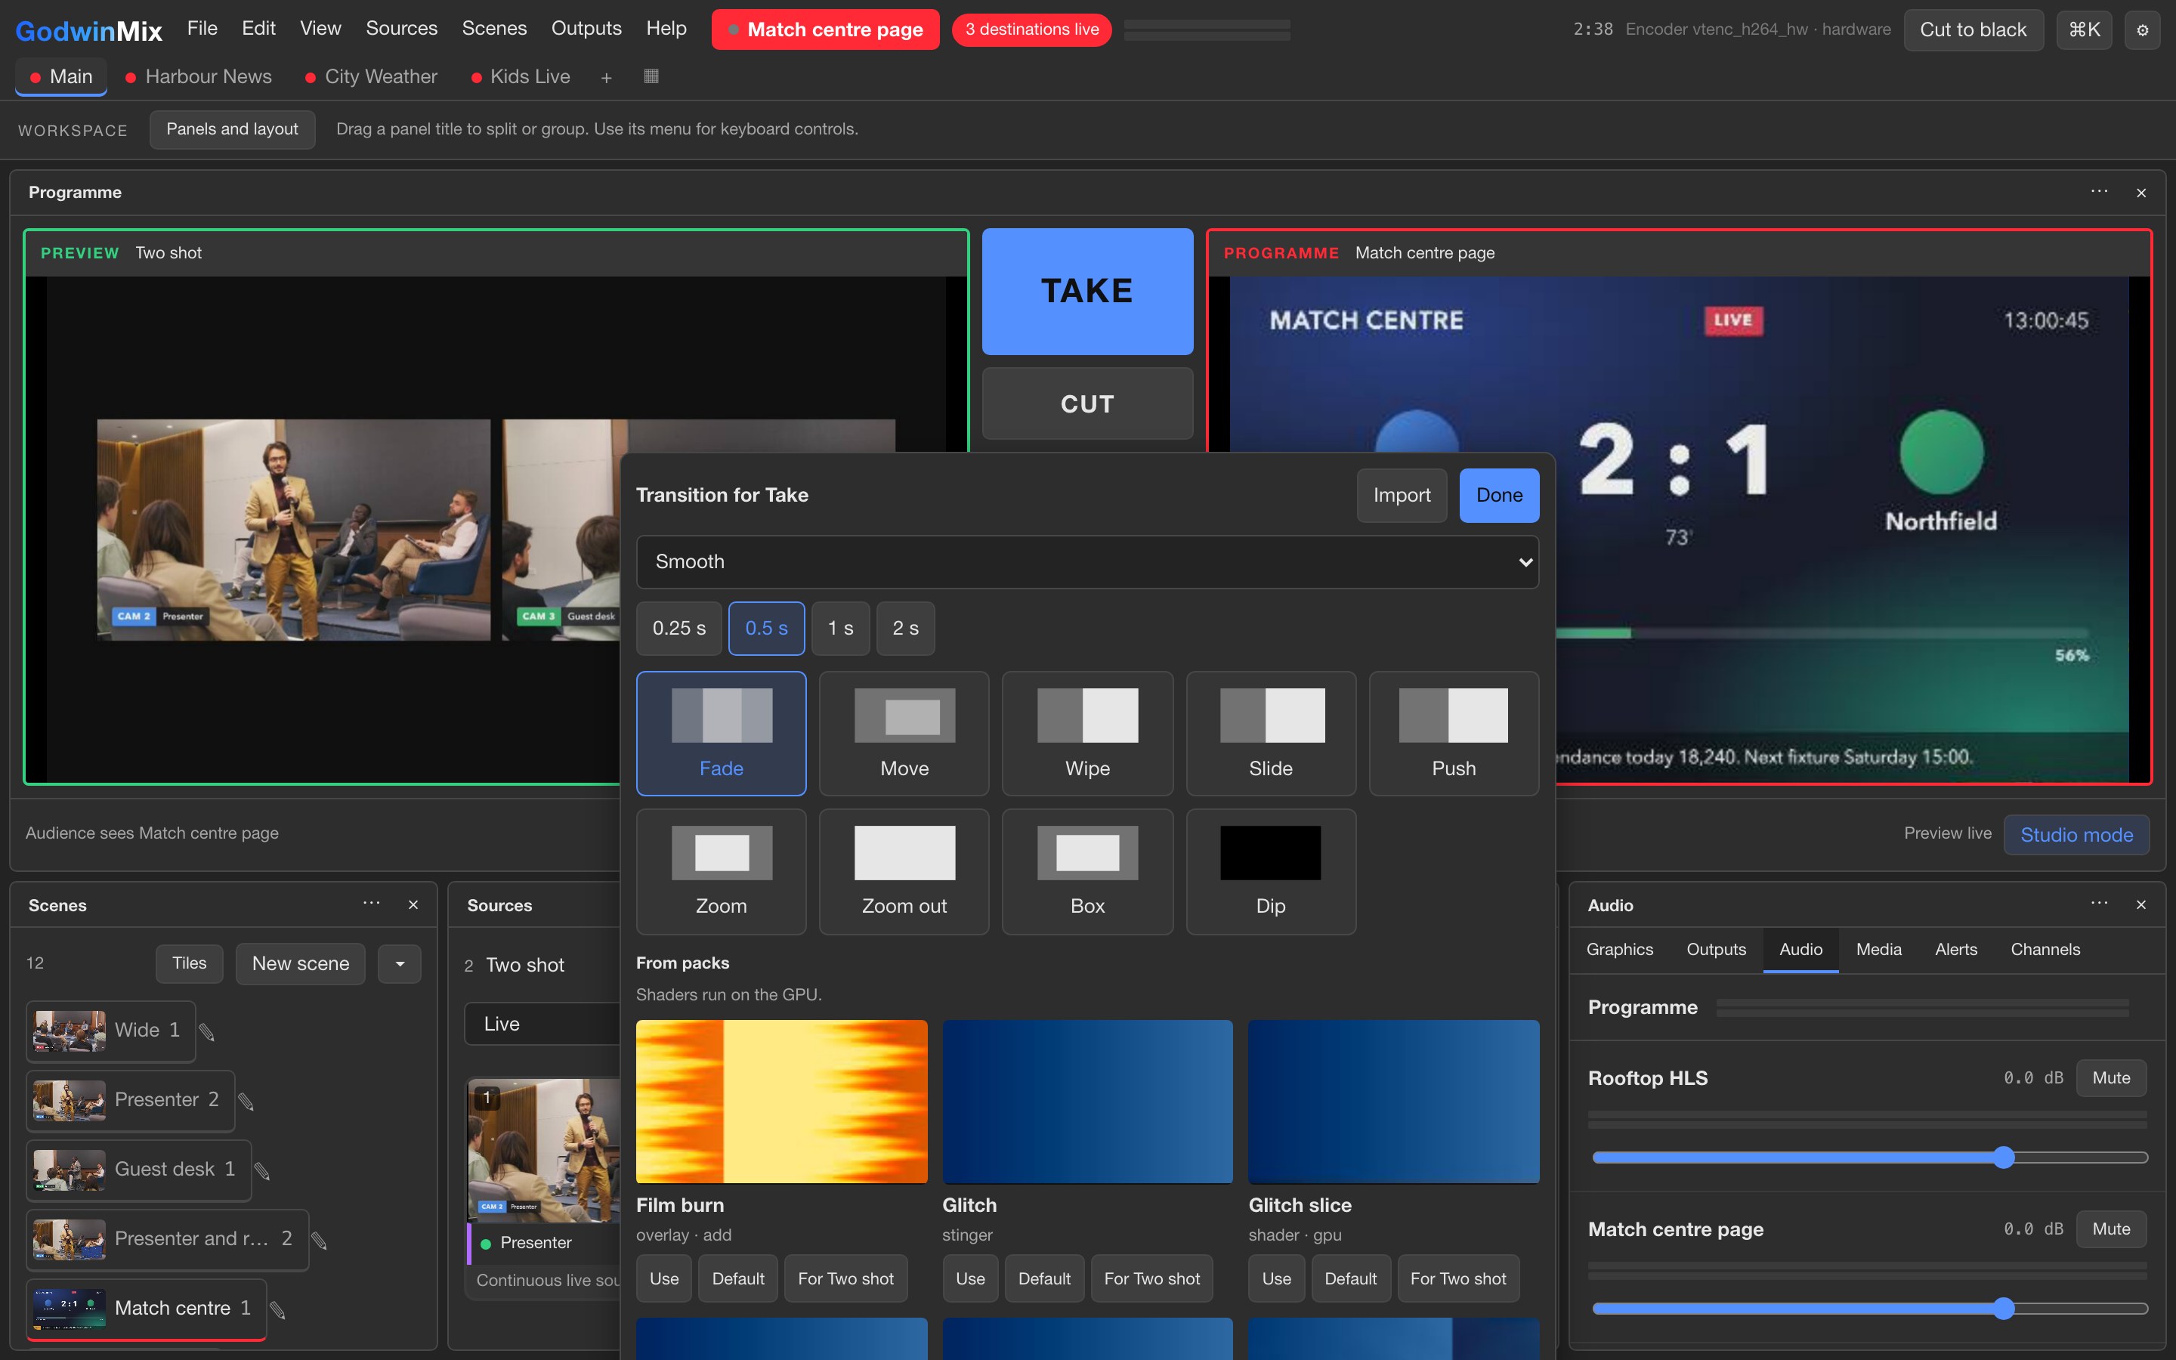Open the Scenes panel ellipsis menu
This screenshot has width=2176, height=1360.
[372, 904]
